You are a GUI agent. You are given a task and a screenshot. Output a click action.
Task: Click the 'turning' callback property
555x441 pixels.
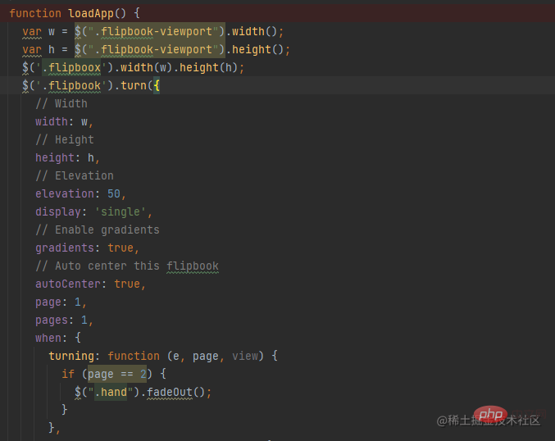click(x=74, y=356)
